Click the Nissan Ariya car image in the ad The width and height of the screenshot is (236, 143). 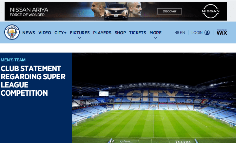[x=116, y=12]
